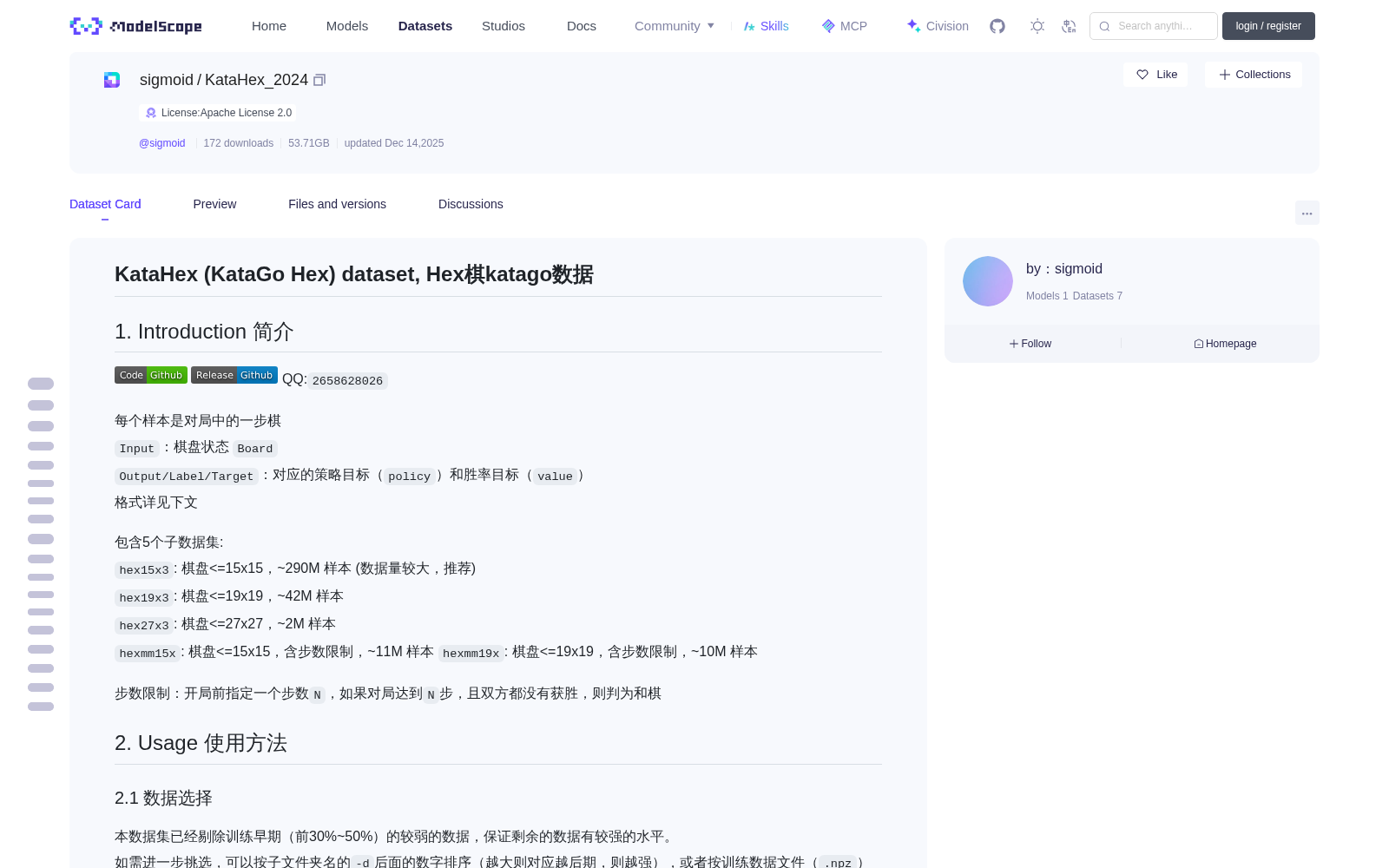Image resolution: width=1389 pixels, height=868 pixels.
Task: Click the sigmoid author avatar circle
Action: [988, 281]
